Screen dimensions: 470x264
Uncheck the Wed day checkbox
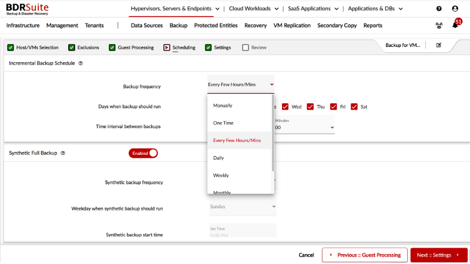click(x=285, y=107)
